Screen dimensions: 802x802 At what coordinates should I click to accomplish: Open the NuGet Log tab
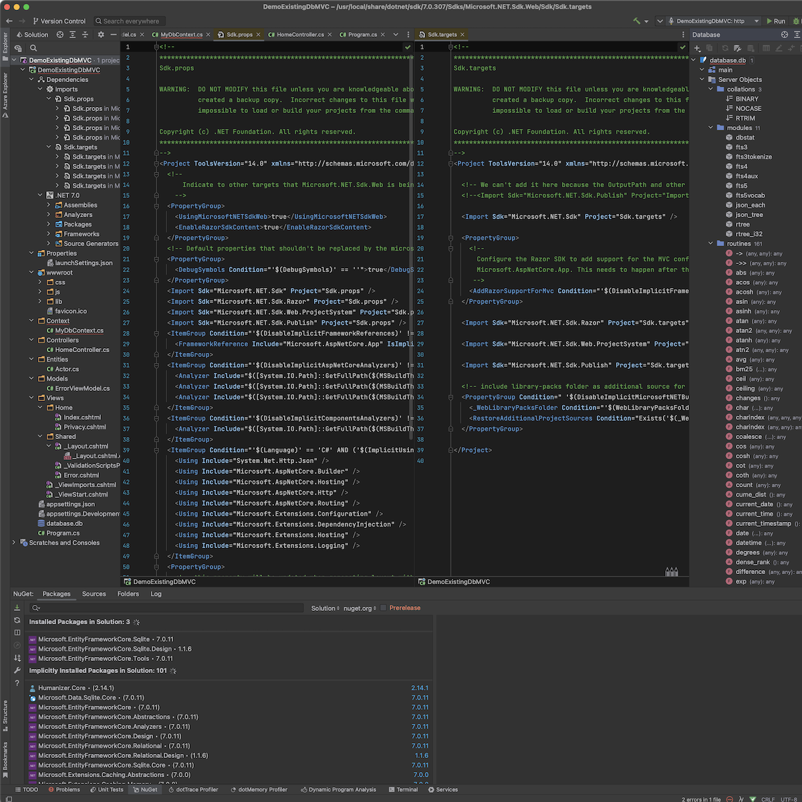156,593
